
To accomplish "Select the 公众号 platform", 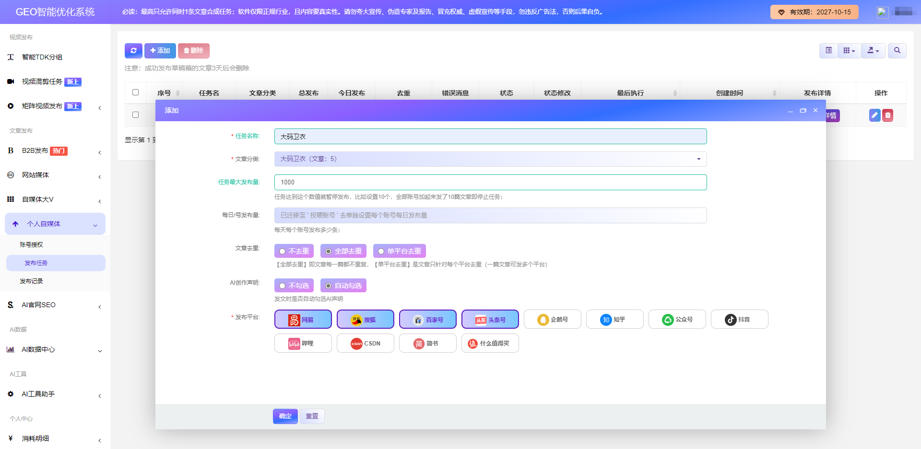I will 677,319.
